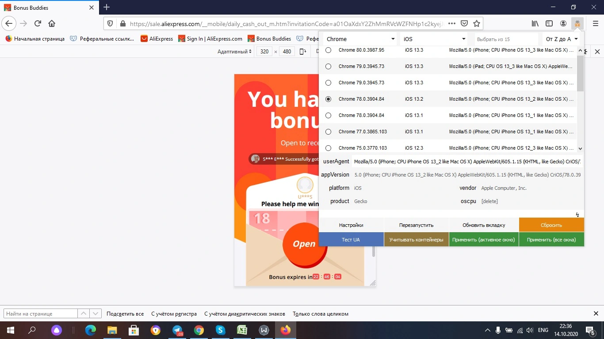604x339 pixels.
Task: Toggle the User-Agent Switcher extension icon
Action: (577, 23)
